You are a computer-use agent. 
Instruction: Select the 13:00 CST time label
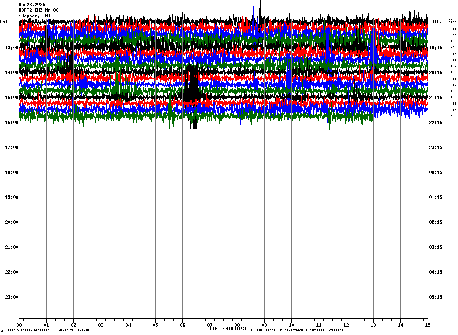(x=11, y=48)
